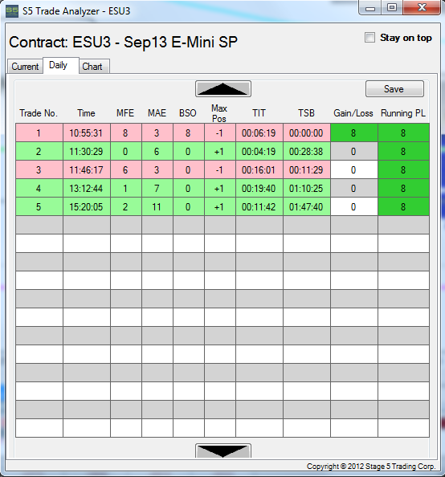Select trade time 10:55:31
Viewport: 445px width, 477px height.
[x=87, y=132]
